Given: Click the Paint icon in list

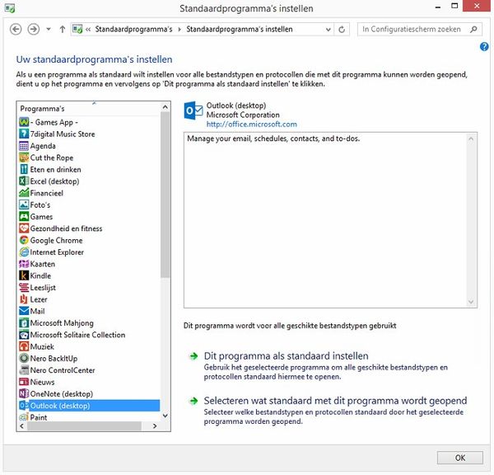Looking at the screenshot, I should [x=24, y=417].
